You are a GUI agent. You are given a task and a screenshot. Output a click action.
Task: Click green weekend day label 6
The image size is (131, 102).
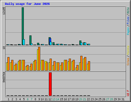pyautogui.click(x=28, y=99)
